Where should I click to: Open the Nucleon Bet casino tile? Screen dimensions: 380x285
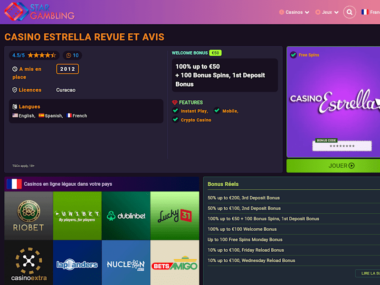(x=126, y=263)
